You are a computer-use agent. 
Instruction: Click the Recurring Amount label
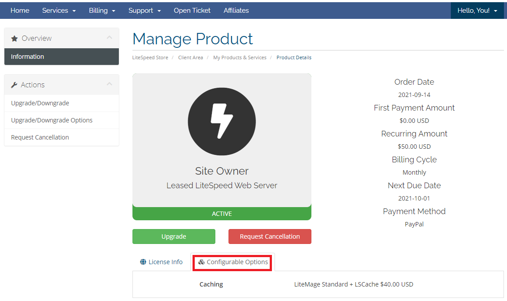(x=414, y=134)
